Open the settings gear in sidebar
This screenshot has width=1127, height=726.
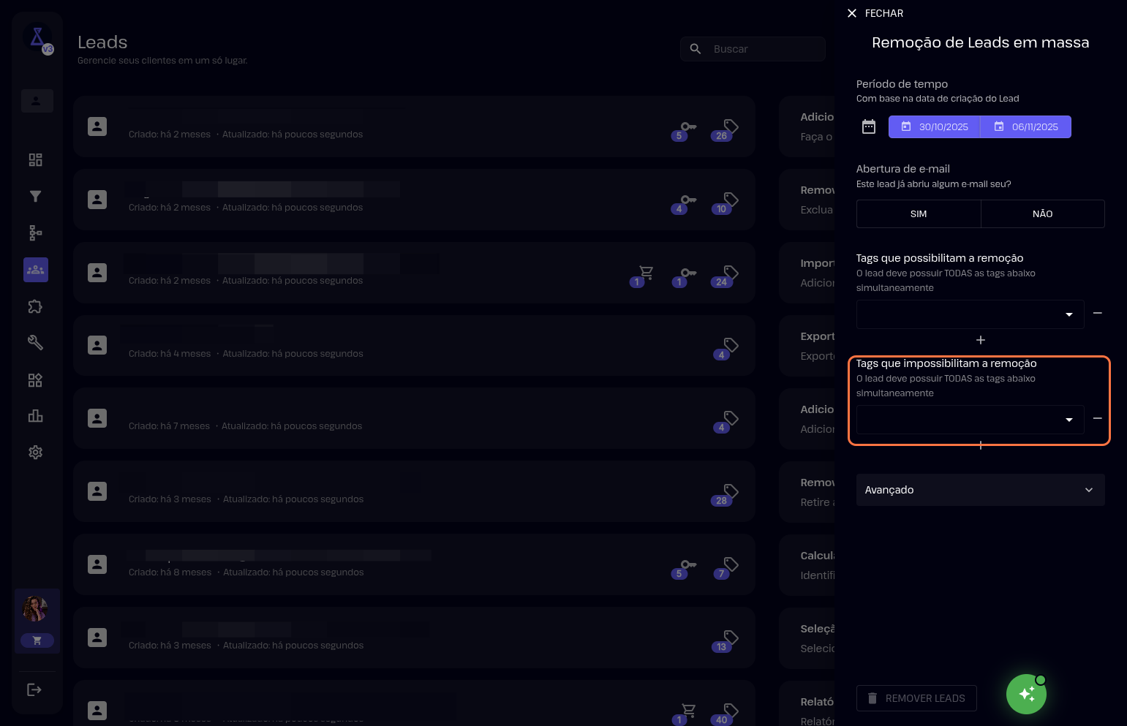click(35, 453)
